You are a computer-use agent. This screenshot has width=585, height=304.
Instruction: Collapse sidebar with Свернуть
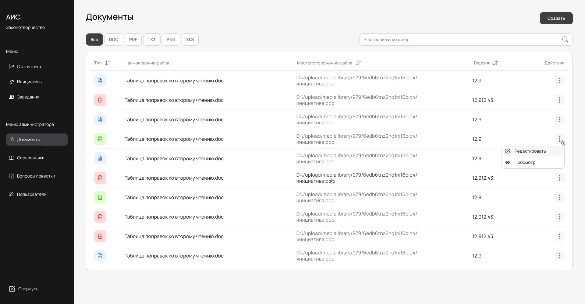coord(24,289)
